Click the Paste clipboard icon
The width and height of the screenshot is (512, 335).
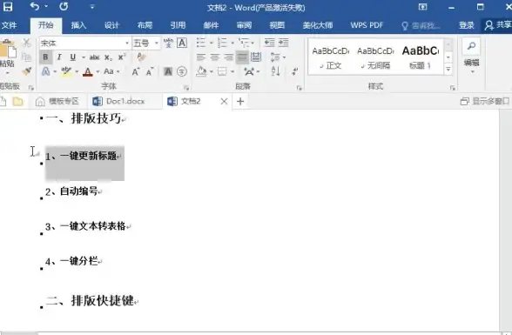pos(7,49)
